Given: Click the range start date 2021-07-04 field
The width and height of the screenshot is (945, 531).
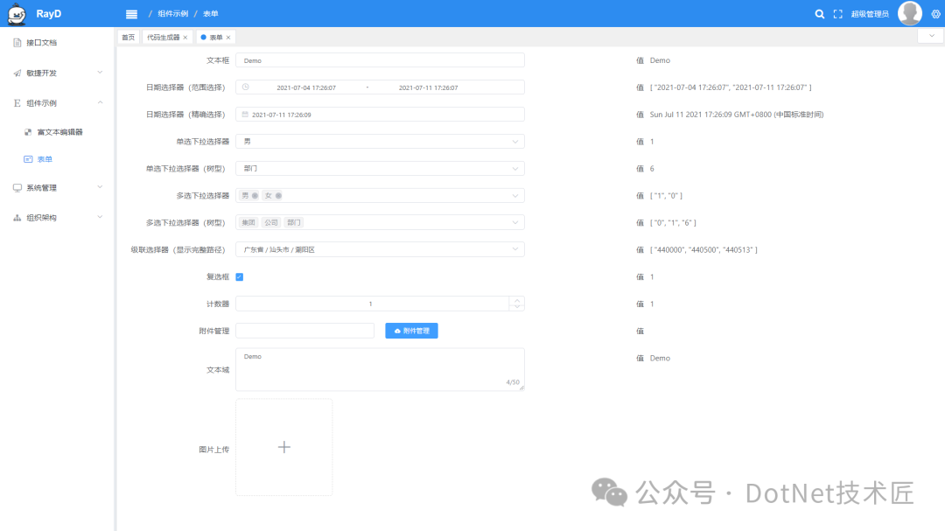Looking at the screenshot, I should point(306,87).
